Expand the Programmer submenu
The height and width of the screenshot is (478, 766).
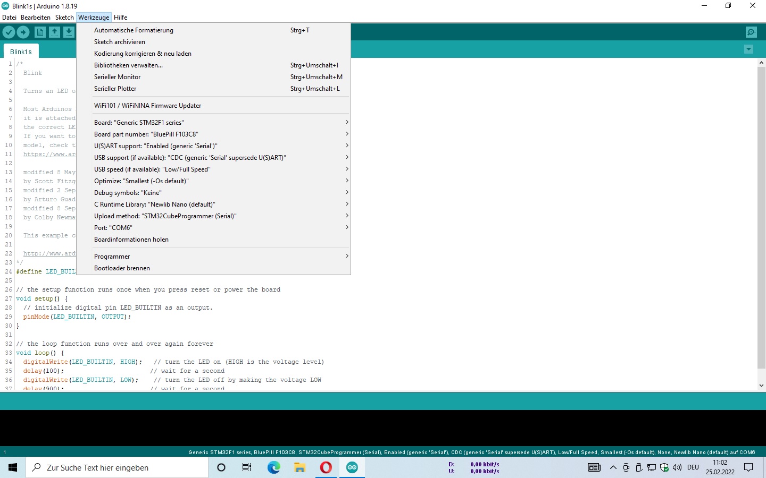click(x=213, y=257)
